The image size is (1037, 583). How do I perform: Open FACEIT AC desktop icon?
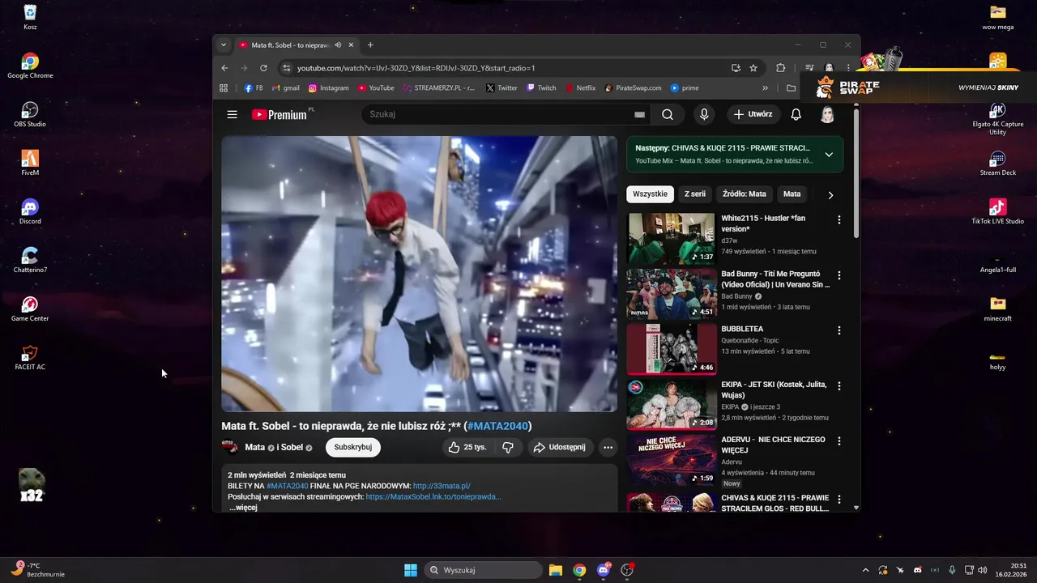[30, 357]
